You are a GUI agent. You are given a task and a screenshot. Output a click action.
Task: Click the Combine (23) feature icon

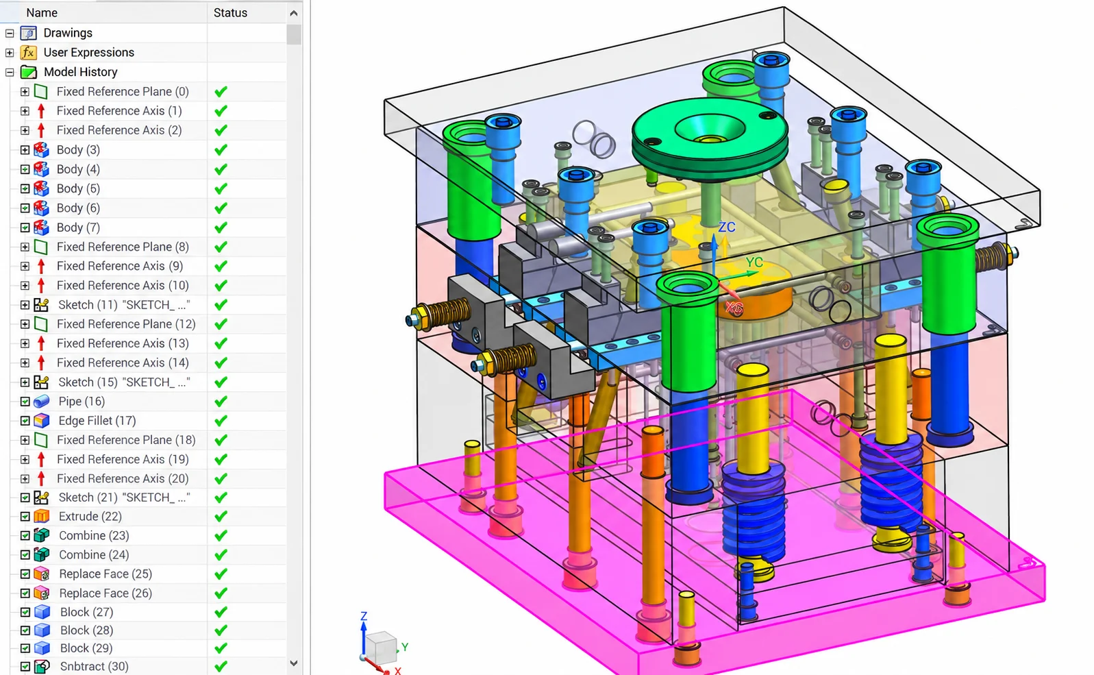(x=41, y=535)
